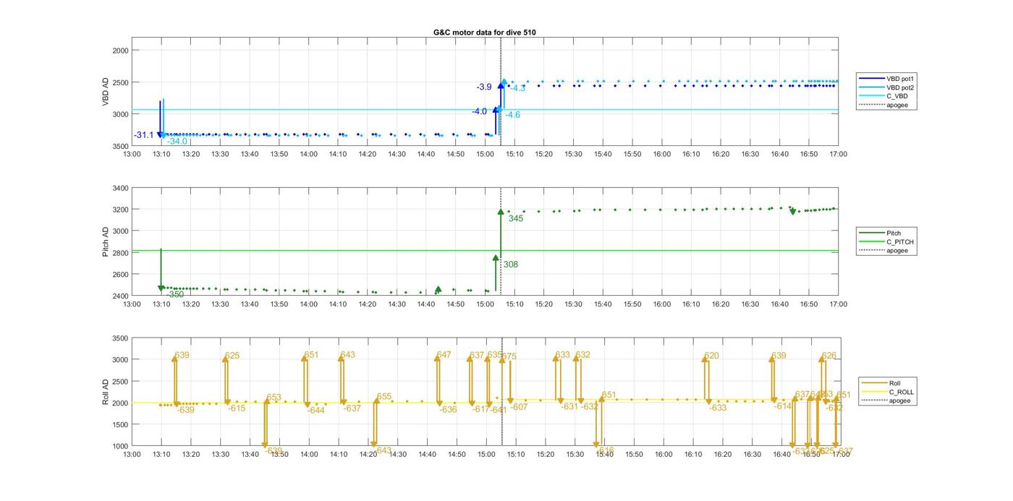Click the title 'G&C motor data for dive 510'
Viewport: 1013px width, 501px height.
pos(485,33)
